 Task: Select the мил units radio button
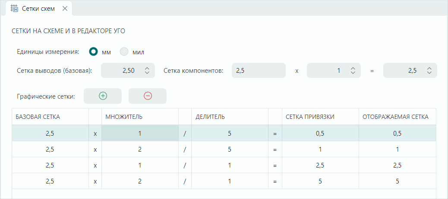click(124, 52)
